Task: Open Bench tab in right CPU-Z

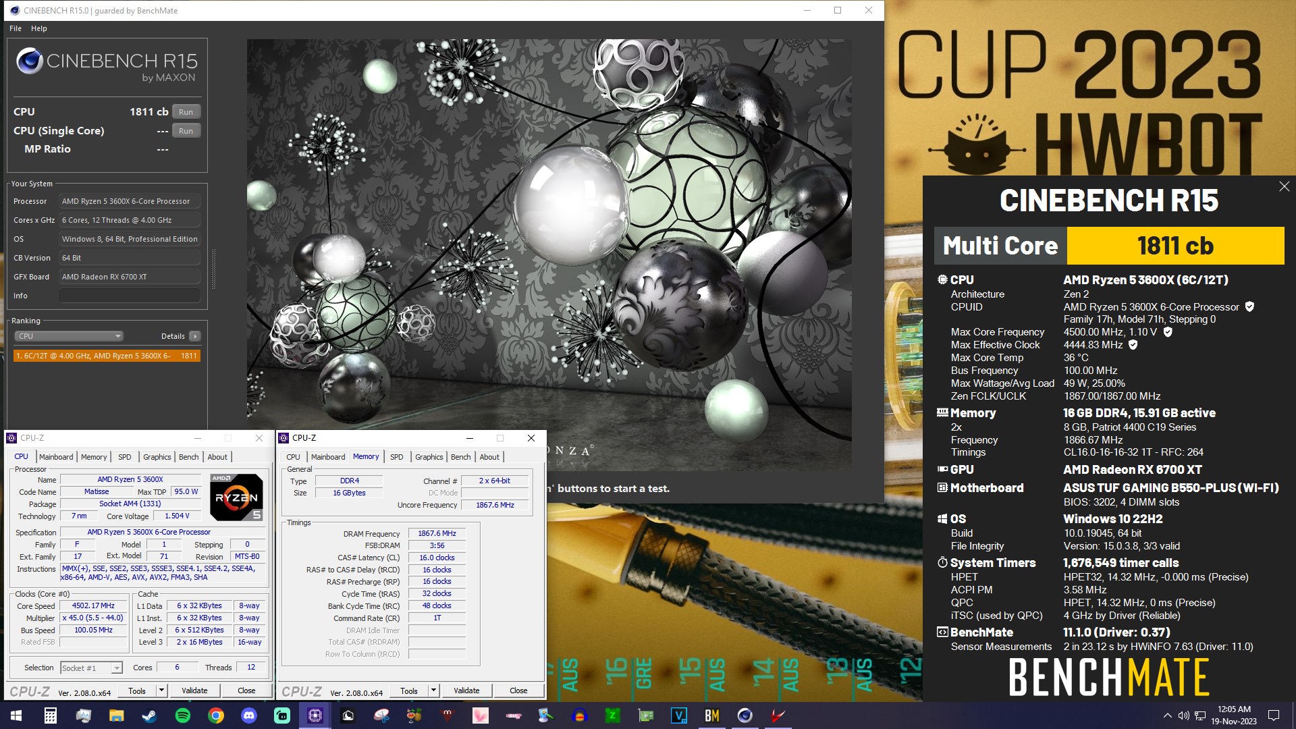Action: pos(461,457)
